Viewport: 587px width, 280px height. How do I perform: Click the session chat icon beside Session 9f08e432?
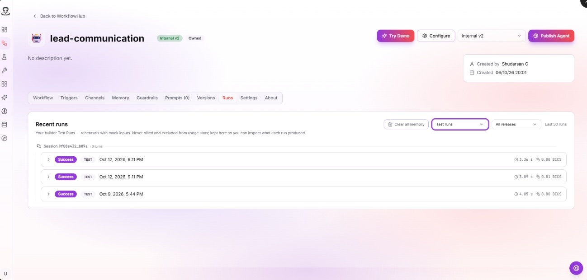click(x=39, y=146)
